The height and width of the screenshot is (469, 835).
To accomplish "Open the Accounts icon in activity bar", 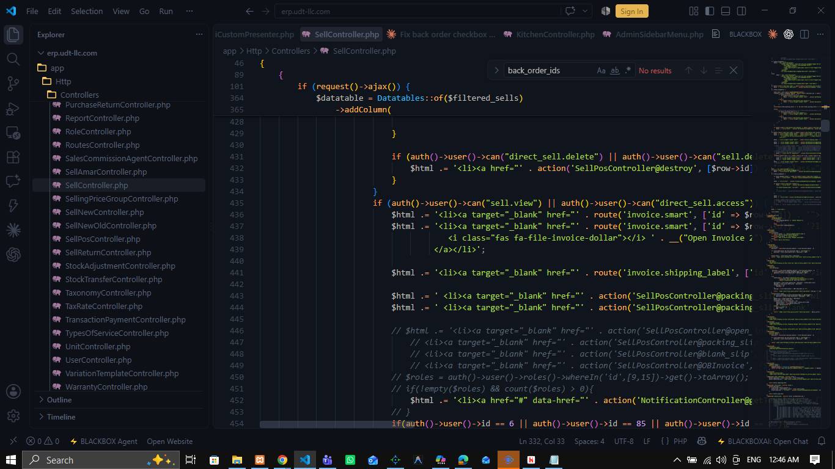I will (x=13, y=391).
